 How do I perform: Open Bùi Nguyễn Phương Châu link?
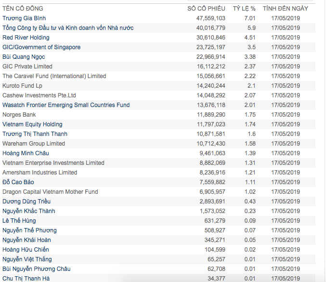[x=37, y=269]
